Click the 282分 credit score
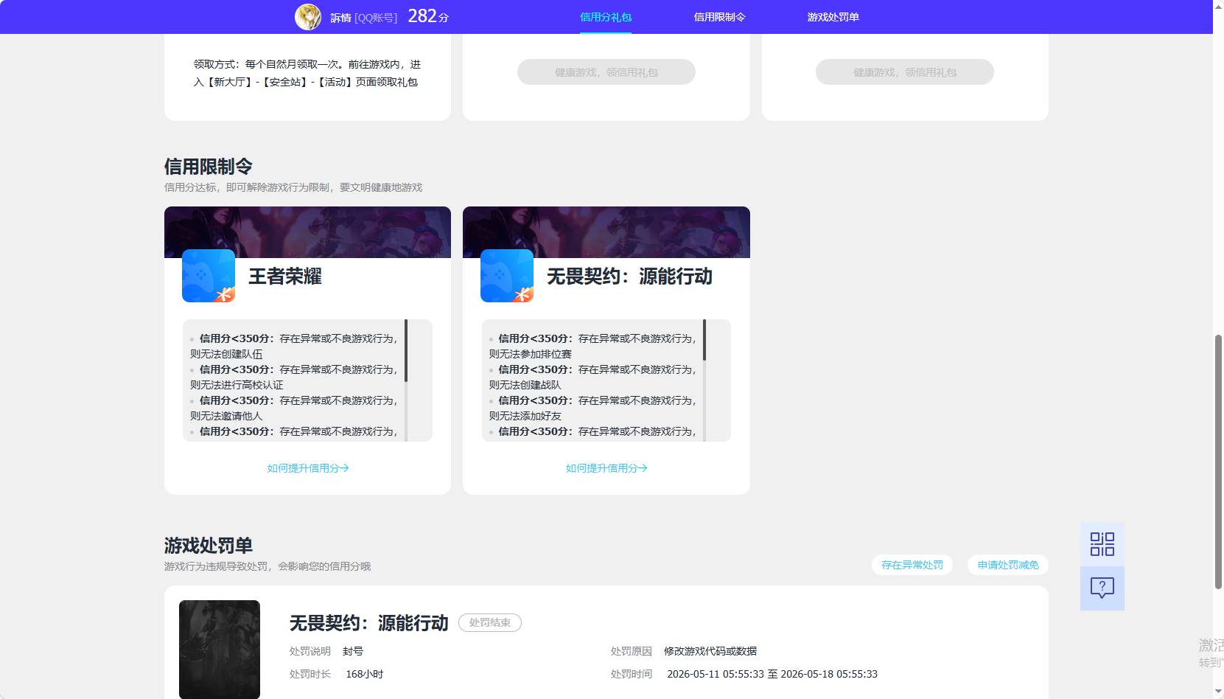 428,16
